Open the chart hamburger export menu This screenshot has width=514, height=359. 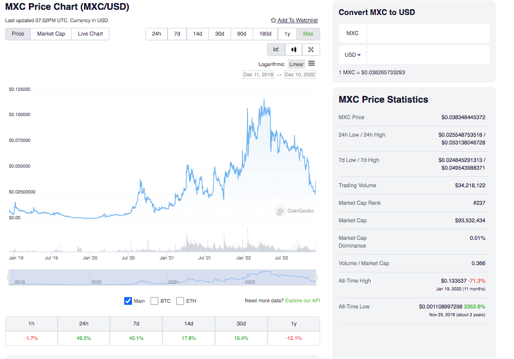click(311, 64)
